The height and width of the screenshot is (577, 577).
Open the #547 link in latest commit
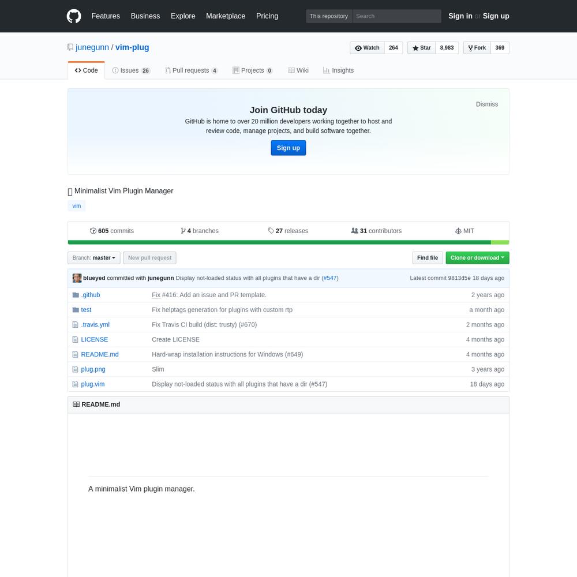point(330,278)
